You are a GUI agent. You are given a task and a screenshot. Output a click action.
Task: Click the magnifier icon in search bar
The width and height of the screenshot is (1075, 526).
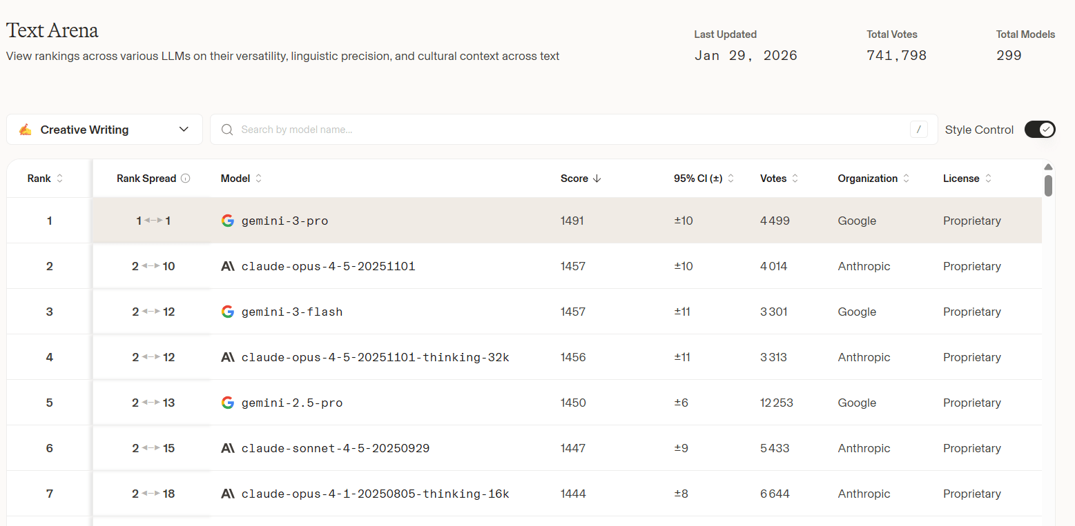click(x=226, y=130)
